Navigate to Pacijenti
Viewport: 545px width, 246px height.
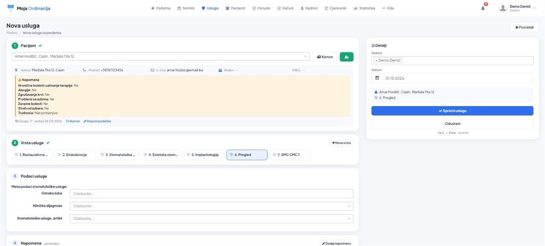point(235,8)
